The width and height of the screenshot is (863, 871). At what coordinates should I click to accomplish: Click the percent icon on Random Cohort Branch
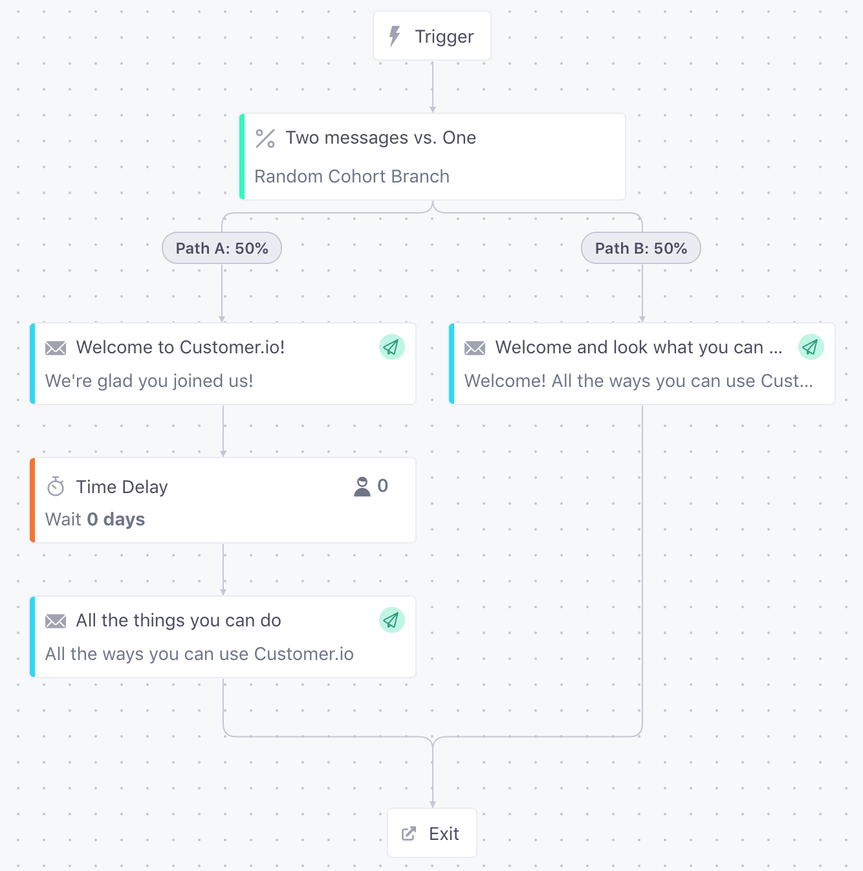click(x=265, y=138)
